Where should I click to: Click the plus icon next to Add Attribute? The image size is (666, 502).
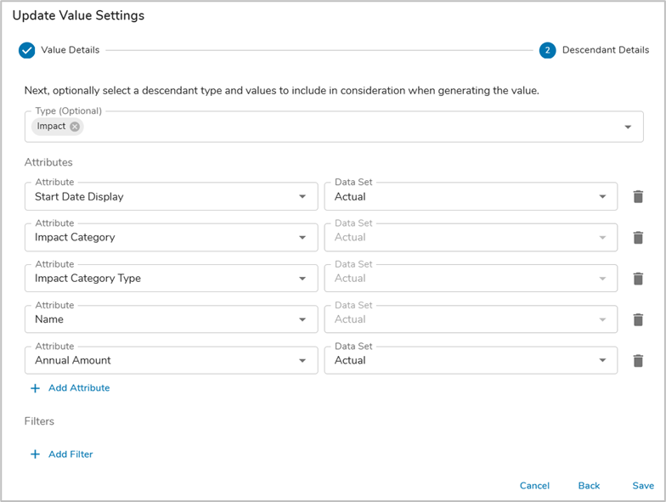[x=35, y=388]
